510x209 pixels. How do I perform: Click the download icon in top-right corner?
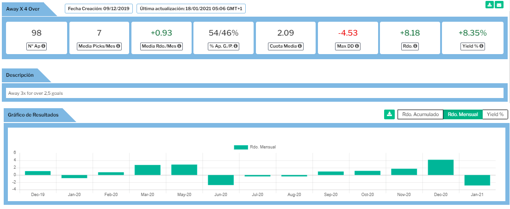click(x=489, y=5)
